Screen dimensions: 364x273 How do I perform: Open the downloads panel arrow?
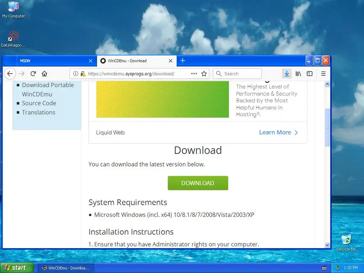[x=287, y=74]
